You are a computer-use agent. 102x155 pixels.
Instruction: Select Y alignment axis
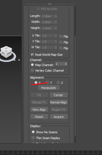pos(47,83)
